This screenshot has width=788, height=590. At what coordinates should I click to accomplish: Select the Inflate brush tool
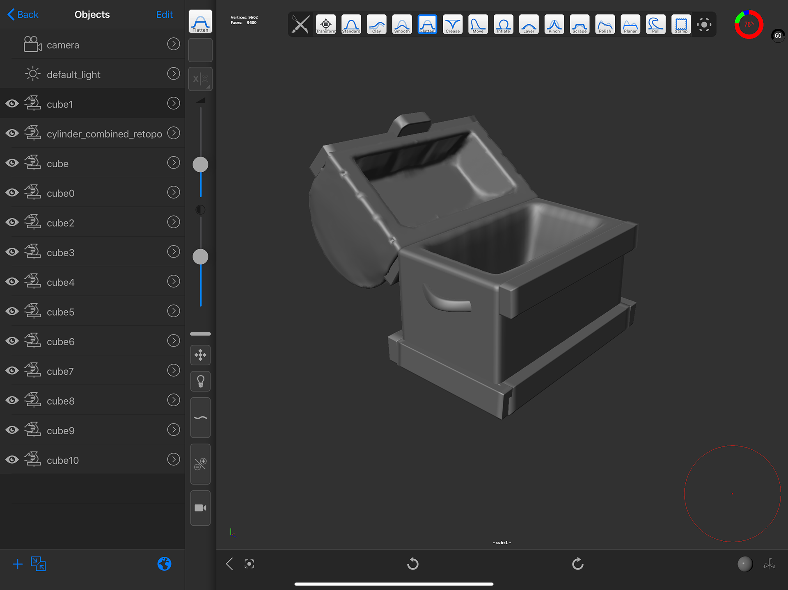click(503, 25)
